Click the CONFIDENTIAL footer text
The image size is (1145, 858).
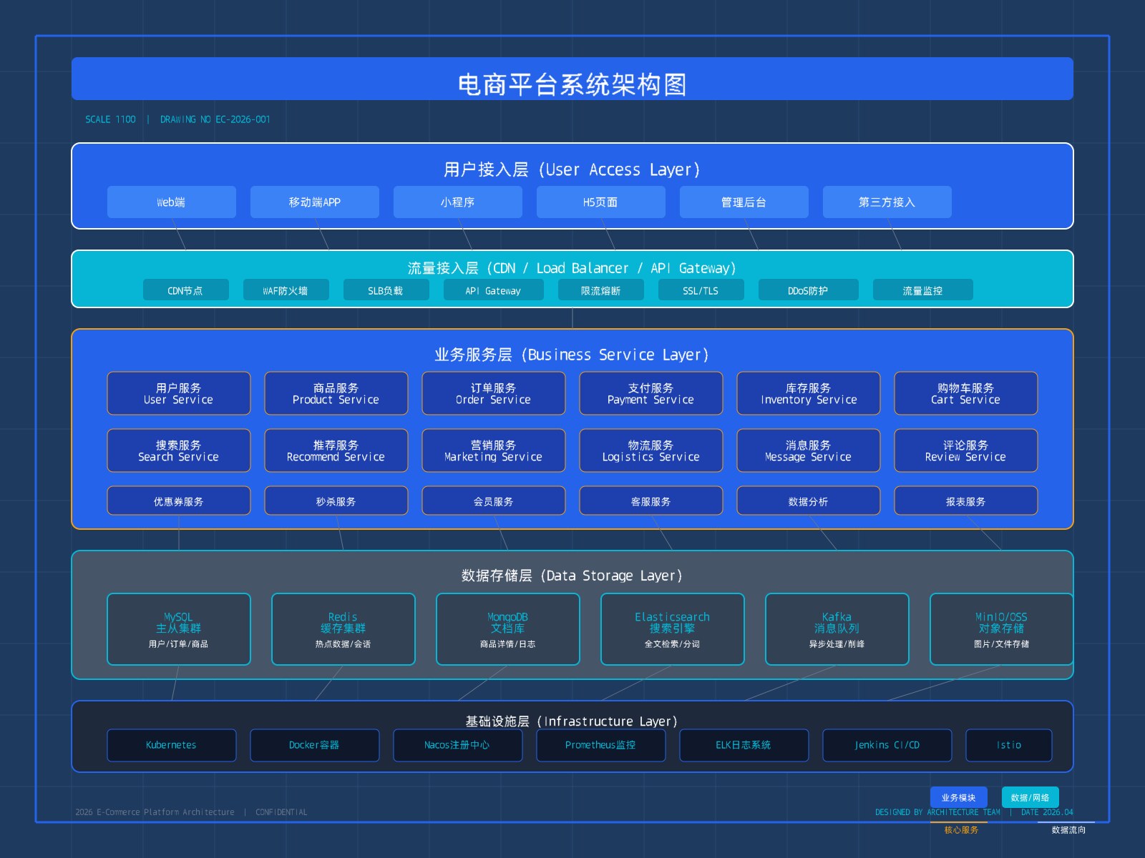click(x=281, y=812)
